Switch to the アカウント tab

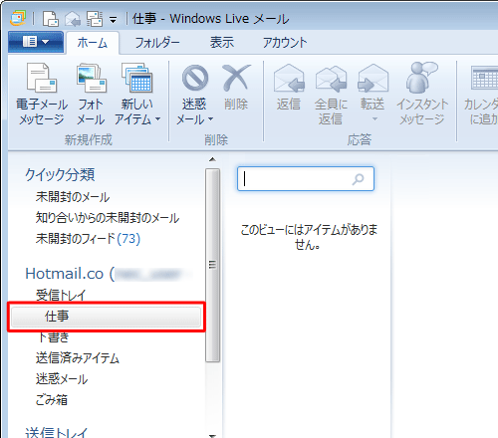[x=285, y=43]
